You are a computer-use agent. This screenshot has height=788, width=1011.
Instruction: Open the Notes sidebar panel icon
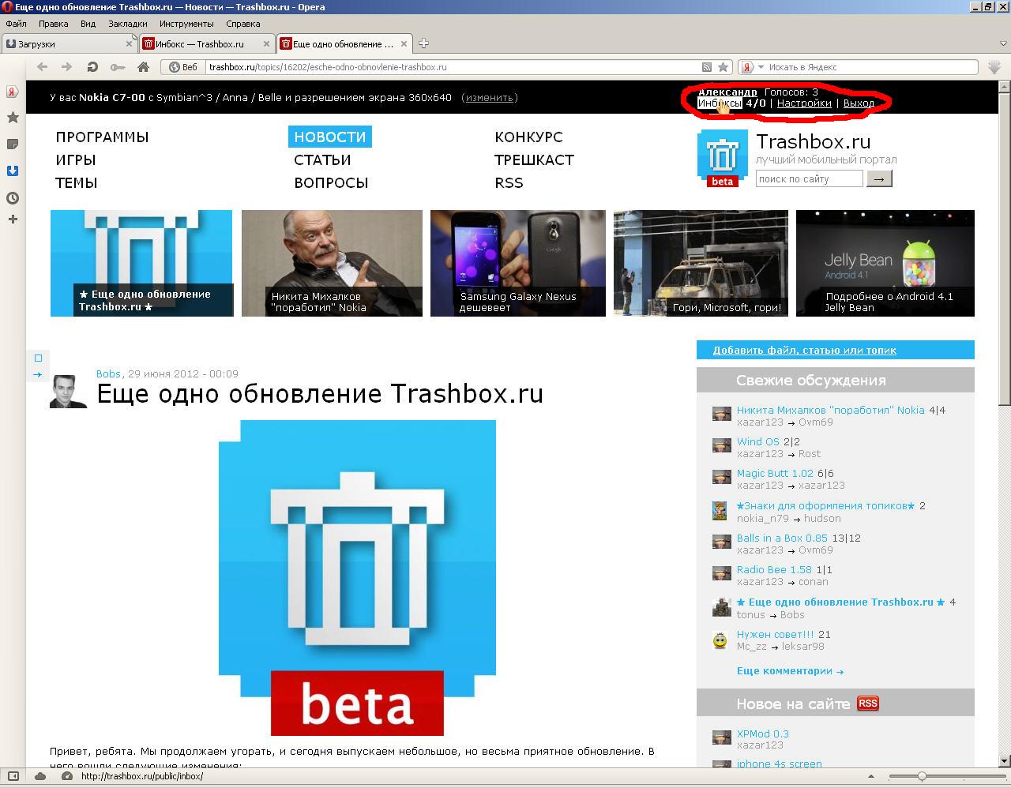(13, 144)
